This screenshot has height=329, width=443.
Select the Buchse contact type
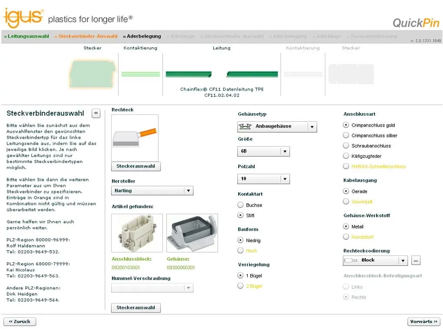[240, 205]
